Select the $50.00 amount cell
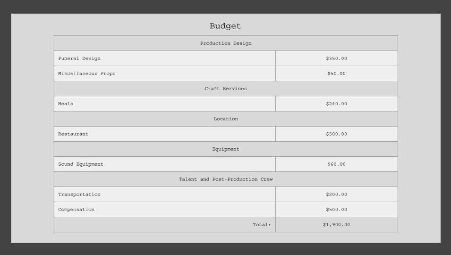The height and width of the screenshot is (255, 451). coord(336,74)
